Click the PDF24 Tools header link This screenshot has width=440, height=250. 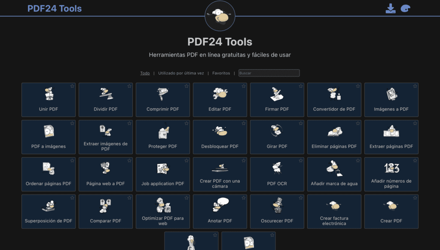(55, 9)
